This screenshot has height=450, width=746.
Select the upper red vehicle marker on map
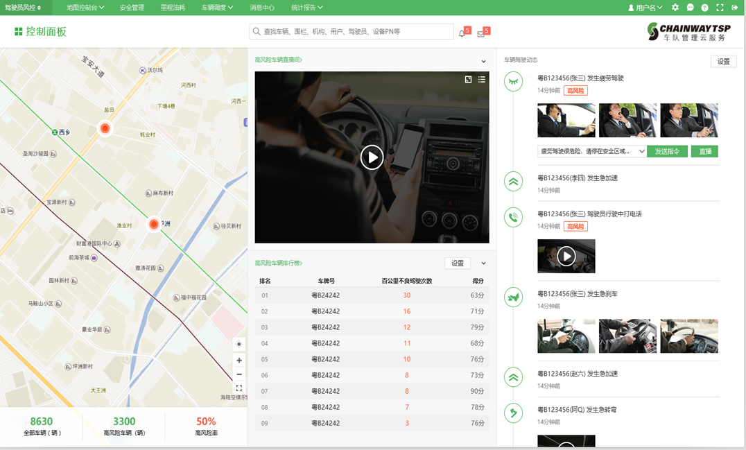click(105, 128)
